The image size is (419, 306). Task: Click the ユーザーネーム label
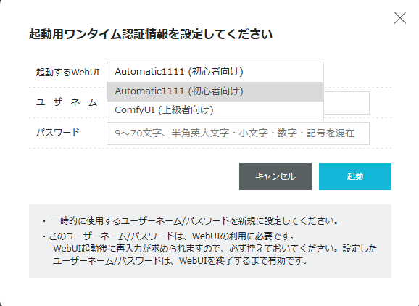(67, 102)
